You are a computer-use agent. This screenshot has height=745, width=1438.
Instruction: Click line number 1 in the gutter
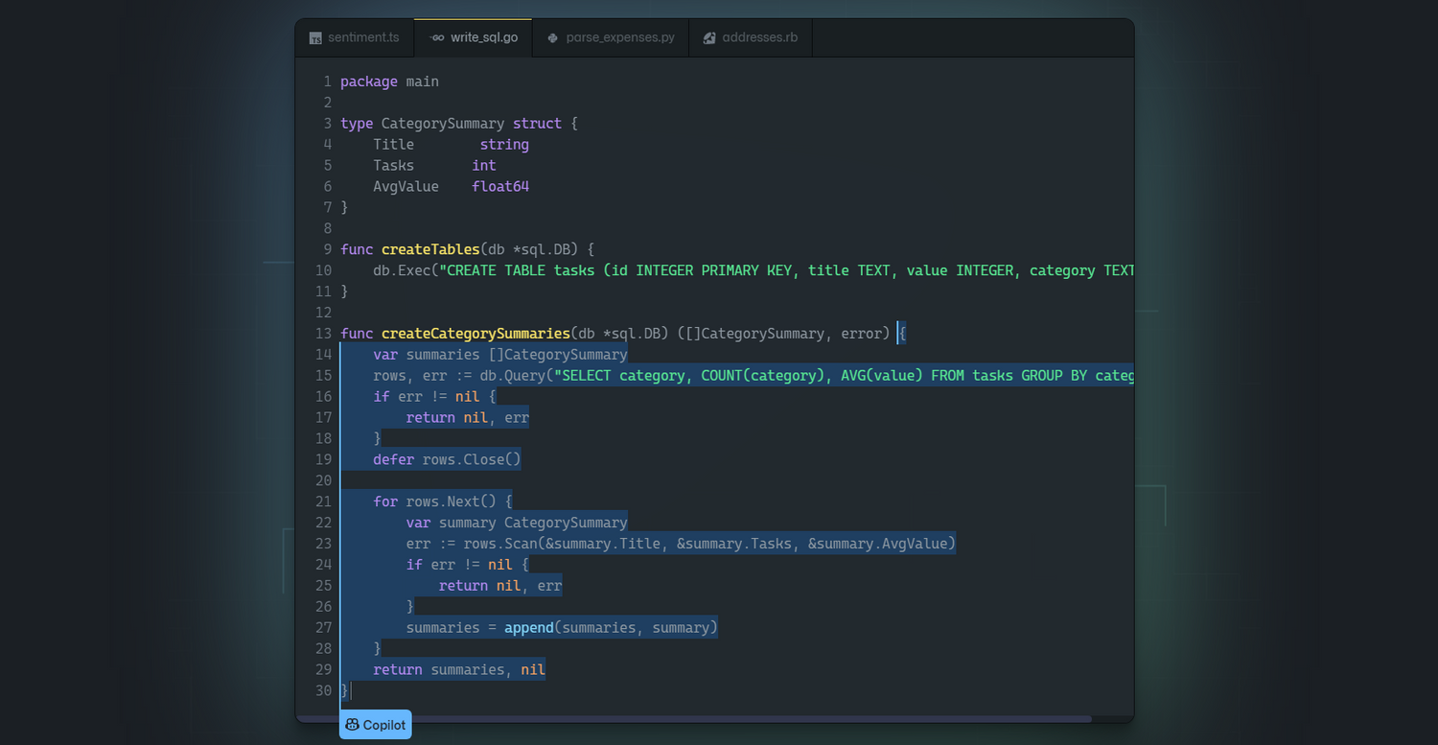[x=327, y=81]
